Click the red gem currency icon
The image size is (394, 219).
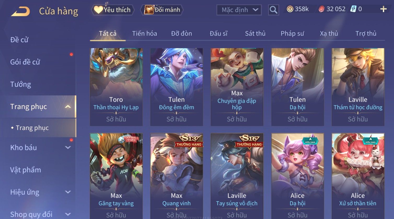[x=321, y=9]
